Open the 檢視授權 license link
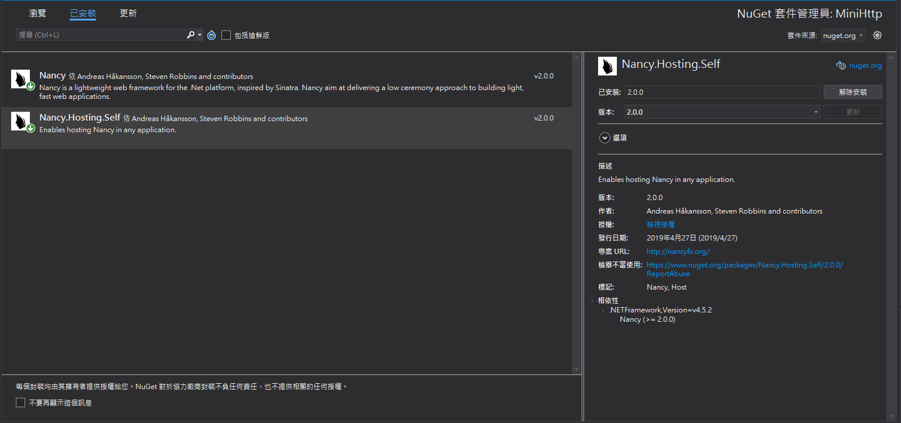This screenshot has height=423, width=901. tap(661, 224)
